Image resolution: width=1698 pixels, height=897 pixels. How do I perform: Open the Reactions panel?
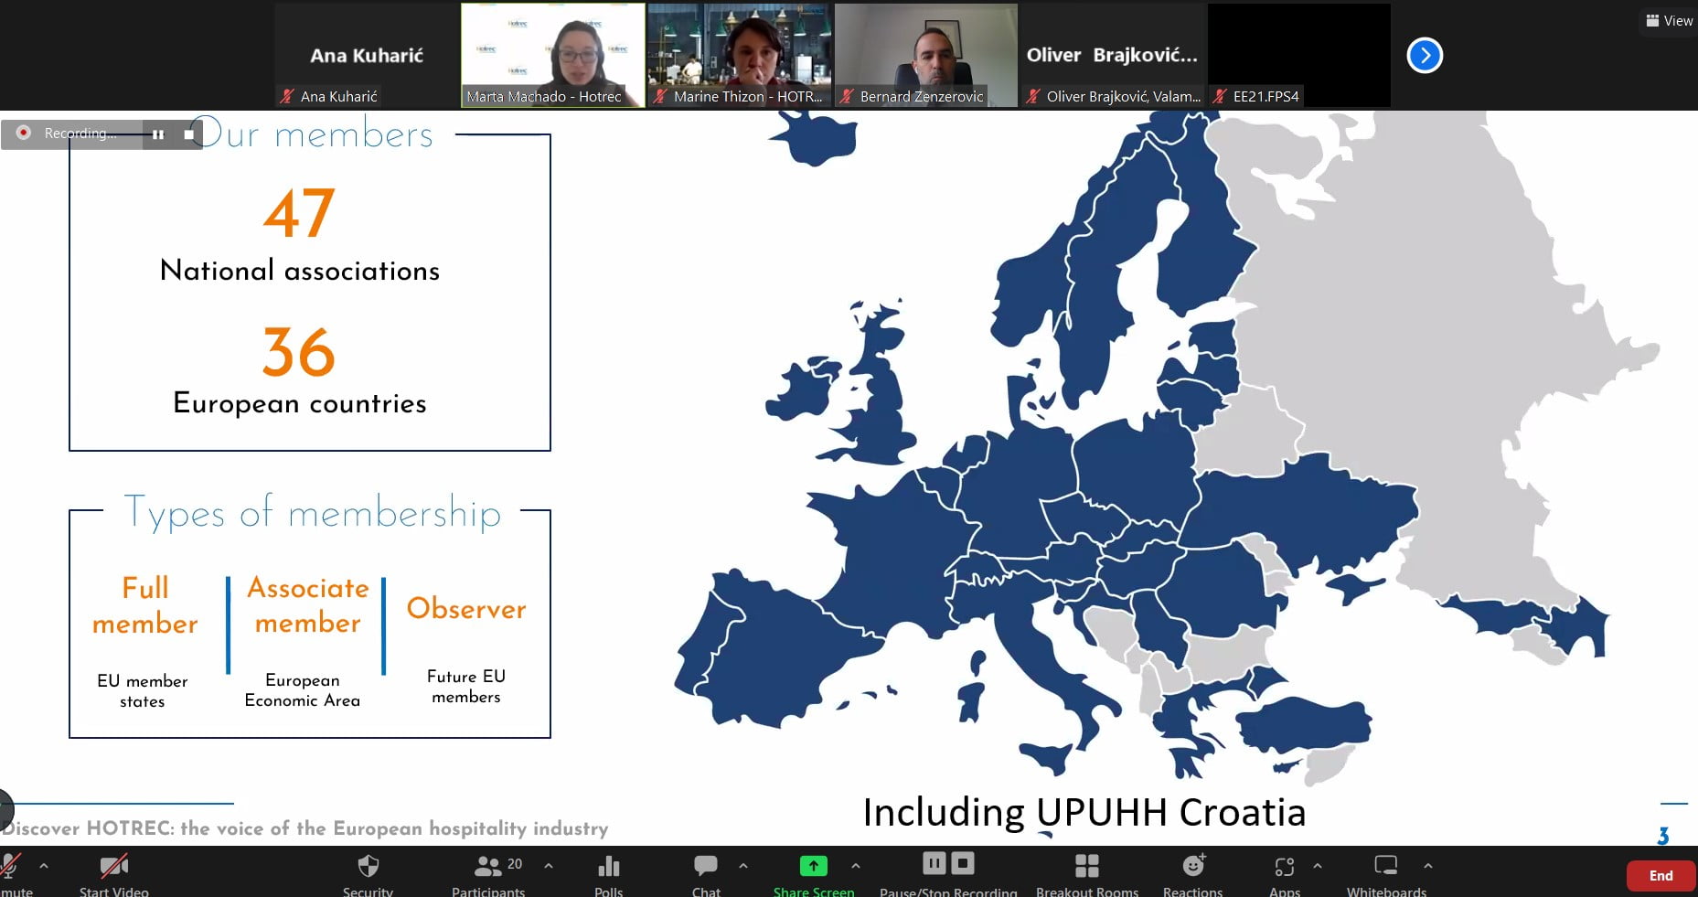click(x=1191, y=864)
